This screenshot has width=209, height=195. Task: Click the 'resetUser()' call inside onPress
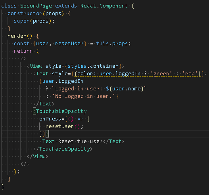click(x=63, y=126)
